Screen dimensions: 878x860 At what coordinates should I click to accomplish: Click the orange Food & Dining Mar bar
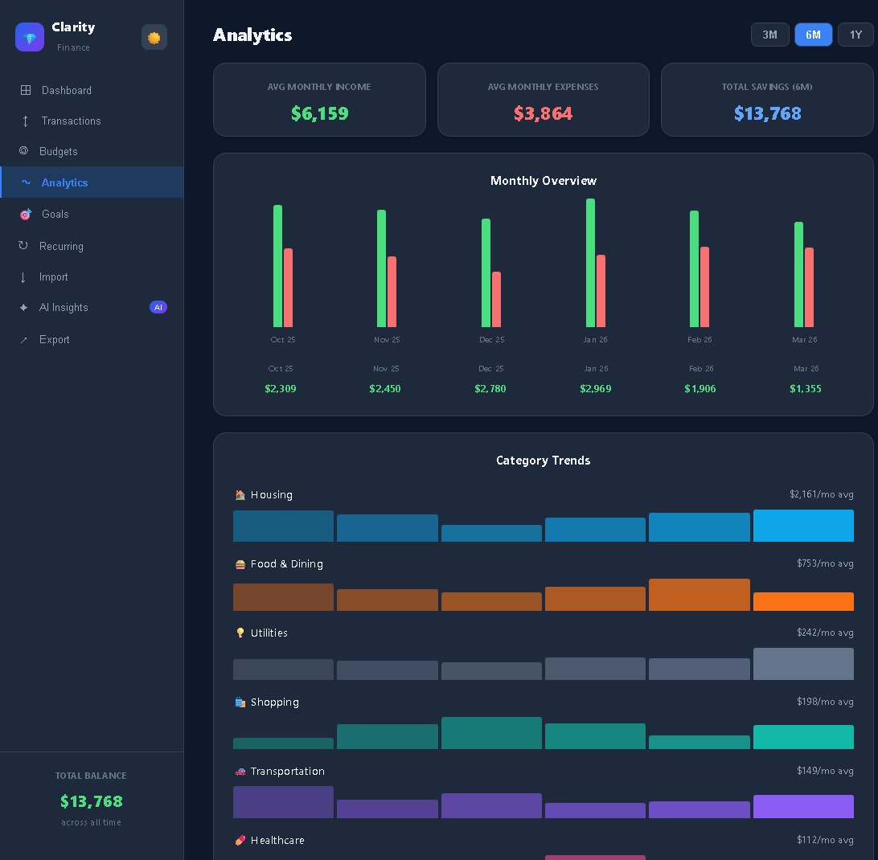pyautogui.click(x=803, y=601)
